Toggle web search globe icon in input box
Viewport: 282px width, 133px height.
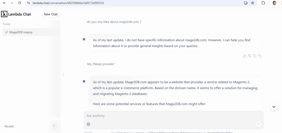click(88, 124)
